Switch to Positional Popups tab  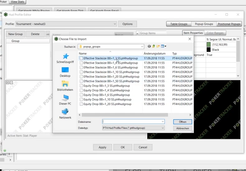coord(229,24)
